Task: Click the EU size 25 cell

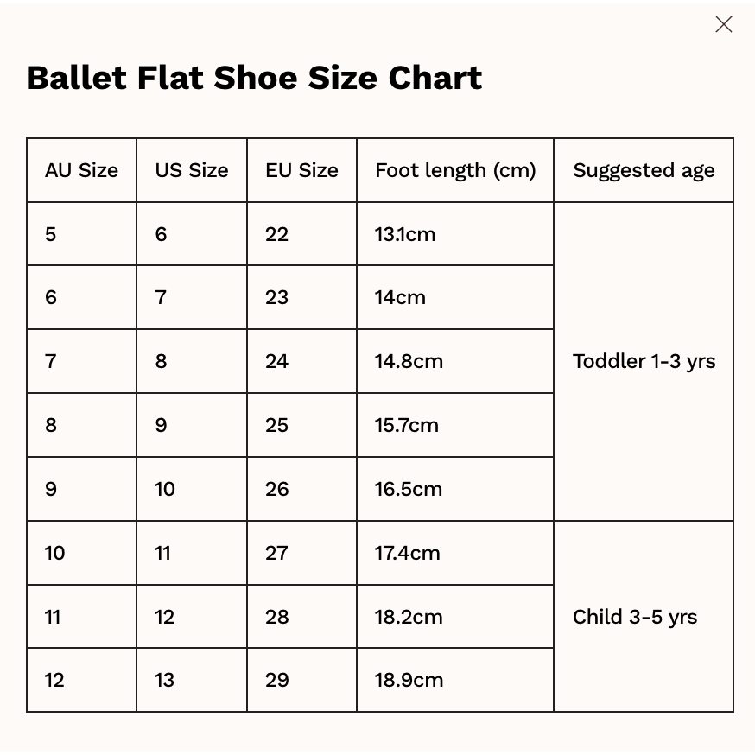Action: pyautogui.click(x=301, y=425)
